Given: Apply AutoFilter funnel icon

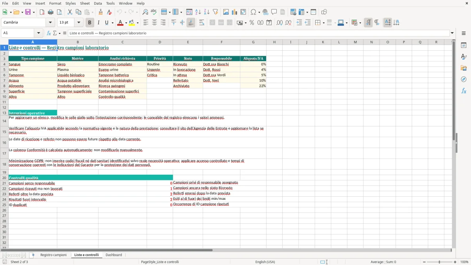Looking at the screenshot, I should [x=215, y=12].
